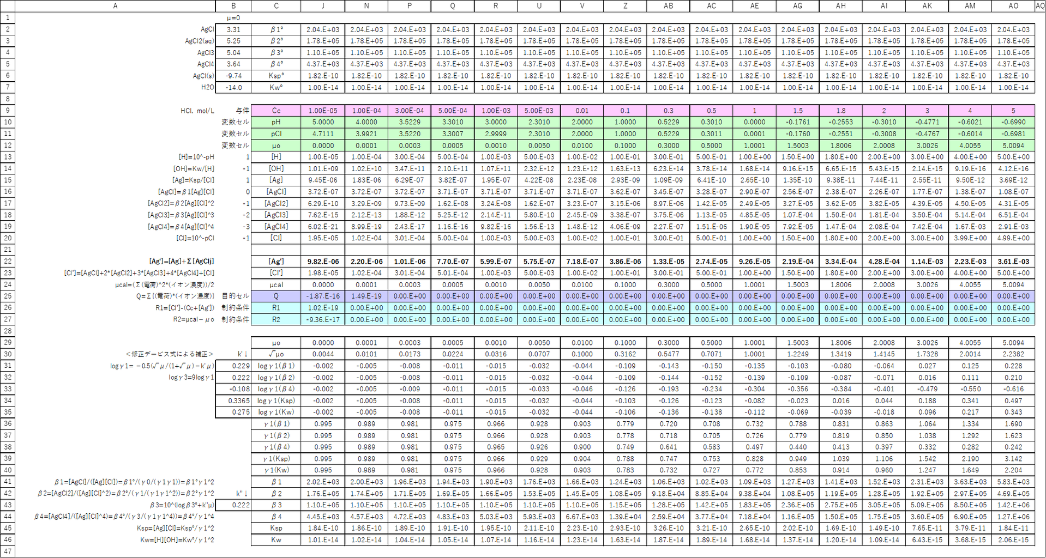Click the Q value -1.87.E-16 cell

tap(323, 296)
